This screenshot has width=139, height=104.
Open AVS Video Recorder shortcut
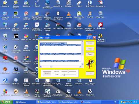pos(47,27)
